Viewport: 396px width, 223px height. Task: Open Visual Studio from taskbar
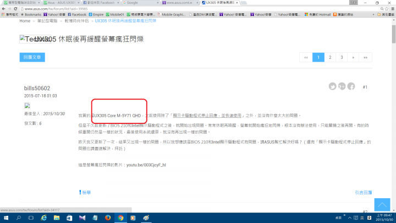pyautogui.click(x=82, y=217)
